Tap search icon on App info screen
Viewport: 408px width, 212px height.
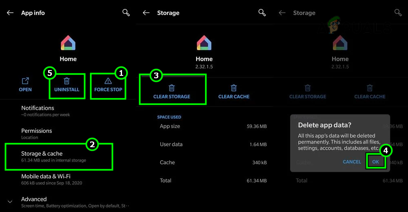[x=126, y=13]
